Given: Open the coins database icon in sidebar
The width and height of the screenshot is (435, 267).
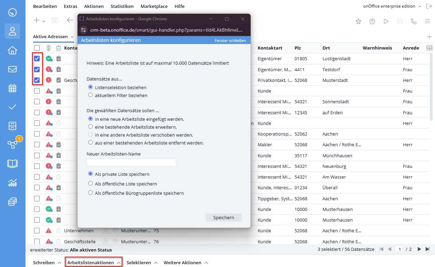Looking at the screenshot, I should pyautogui.click(x=12, y=202).
